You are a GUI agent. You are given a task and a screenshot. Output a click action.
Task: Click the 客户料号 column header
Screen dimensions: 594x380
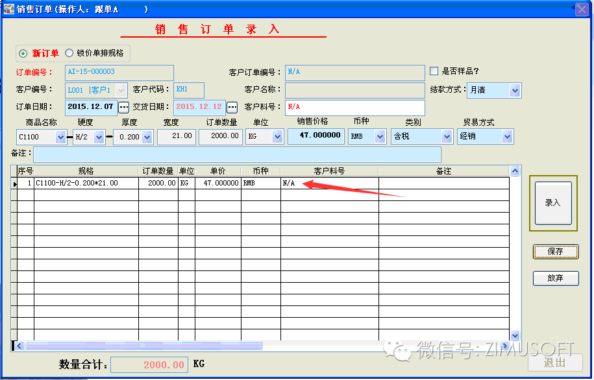point(329,171)
